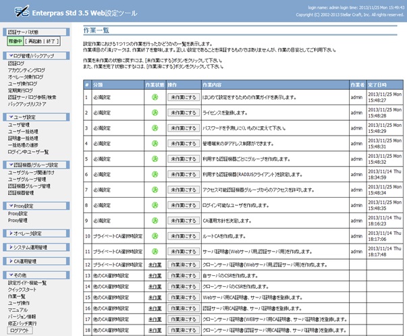Click green done status icon in row 7
Screen dimensions: 407x336
pos(155,190)
